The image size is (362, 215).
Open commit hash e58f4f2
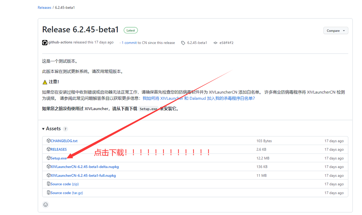(227, 43)
